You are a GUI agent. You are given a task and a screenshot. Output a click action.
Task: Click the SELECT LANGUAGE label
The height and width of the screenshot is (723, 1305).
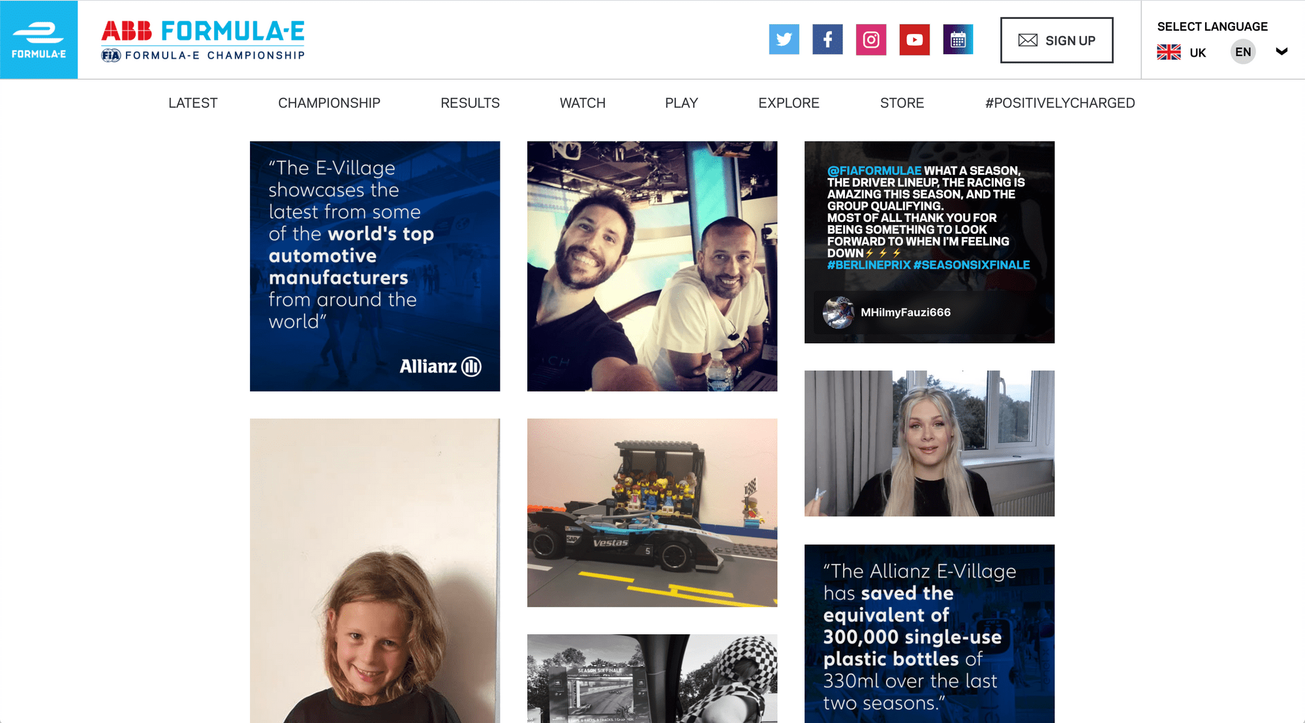pos(1212,27)
